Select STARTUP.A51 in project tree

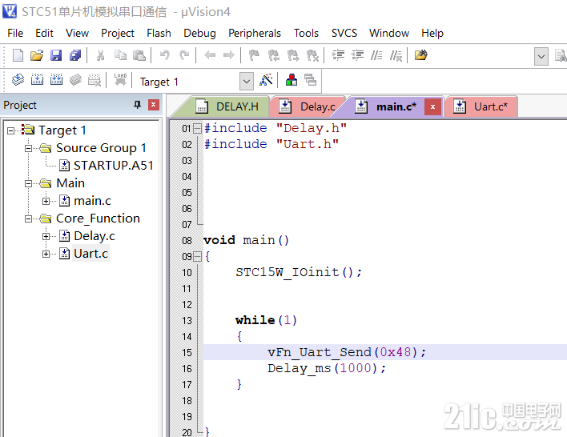pos(114,166)
